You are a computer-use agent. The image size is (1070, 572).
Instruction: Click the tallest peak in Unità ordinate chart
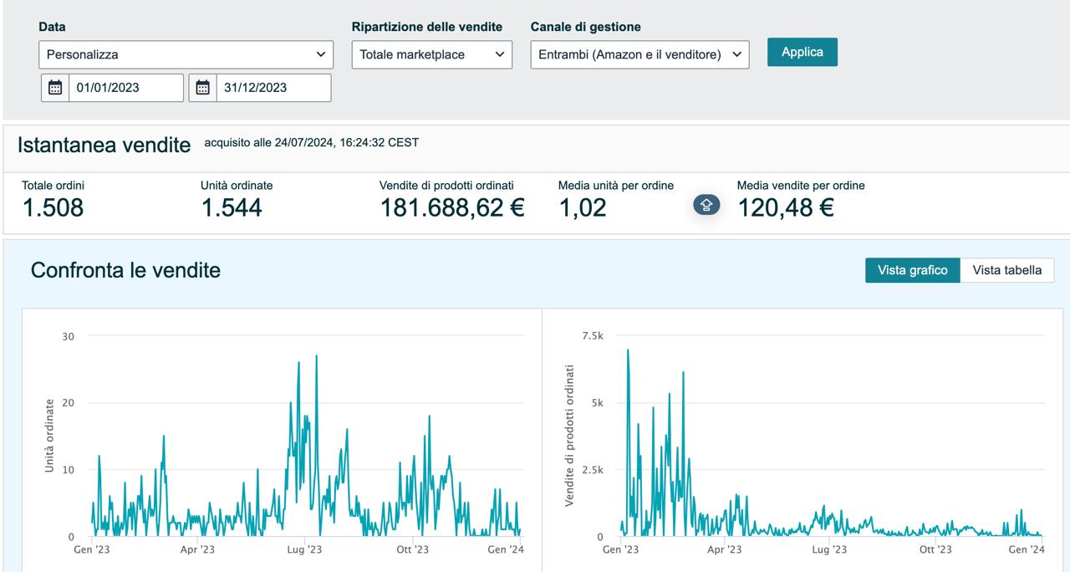coord(316,356)
